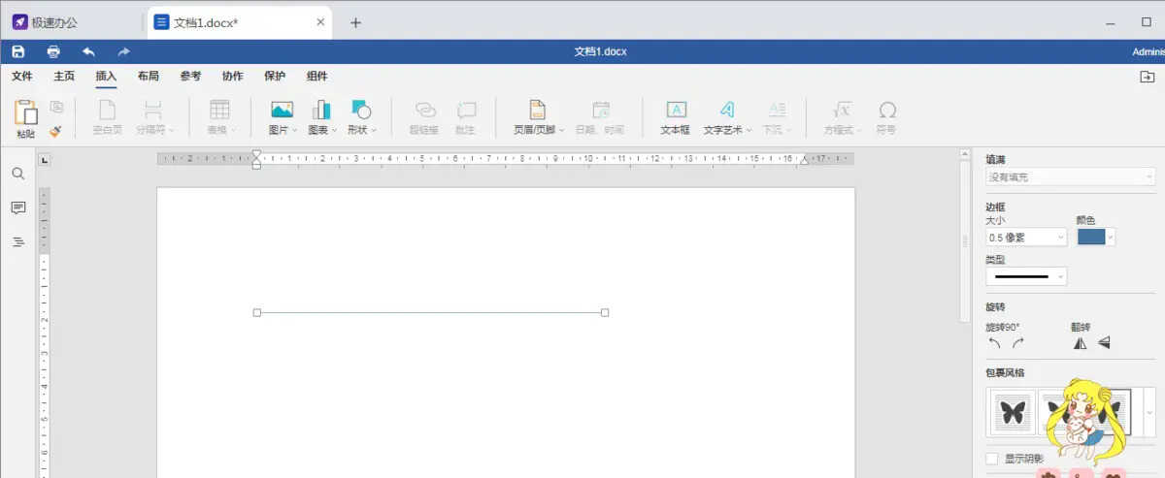Select the format painter brush icon
This screenshot has height=478, width=1165.
coord(55,129)
